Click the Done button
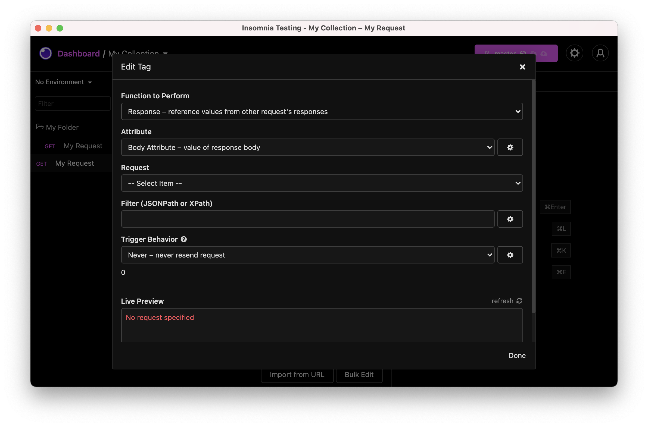The width and height of the screenshot is (648, 427). tap(516, 355)
